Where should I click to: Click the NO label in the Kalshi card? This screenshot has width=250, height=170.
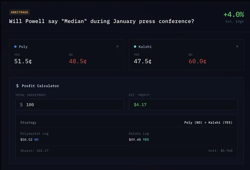click(x=190, y=55)
